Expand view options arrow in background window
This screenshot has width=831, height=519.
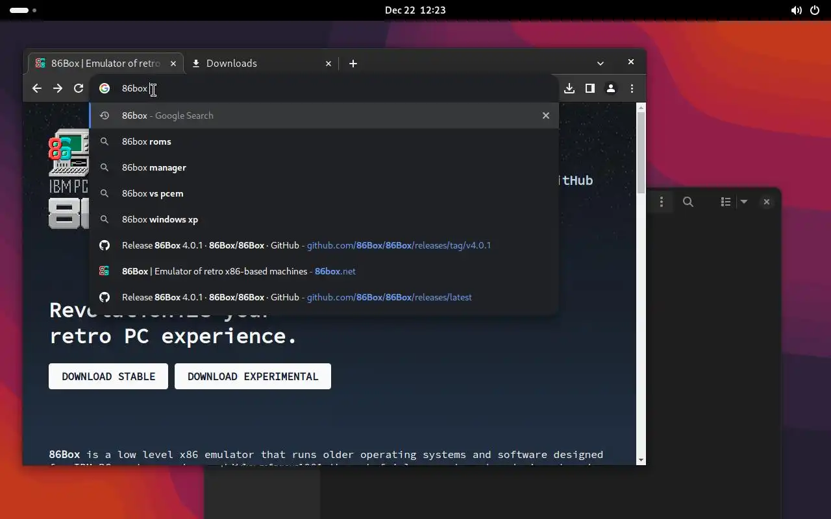coord(744,202)
